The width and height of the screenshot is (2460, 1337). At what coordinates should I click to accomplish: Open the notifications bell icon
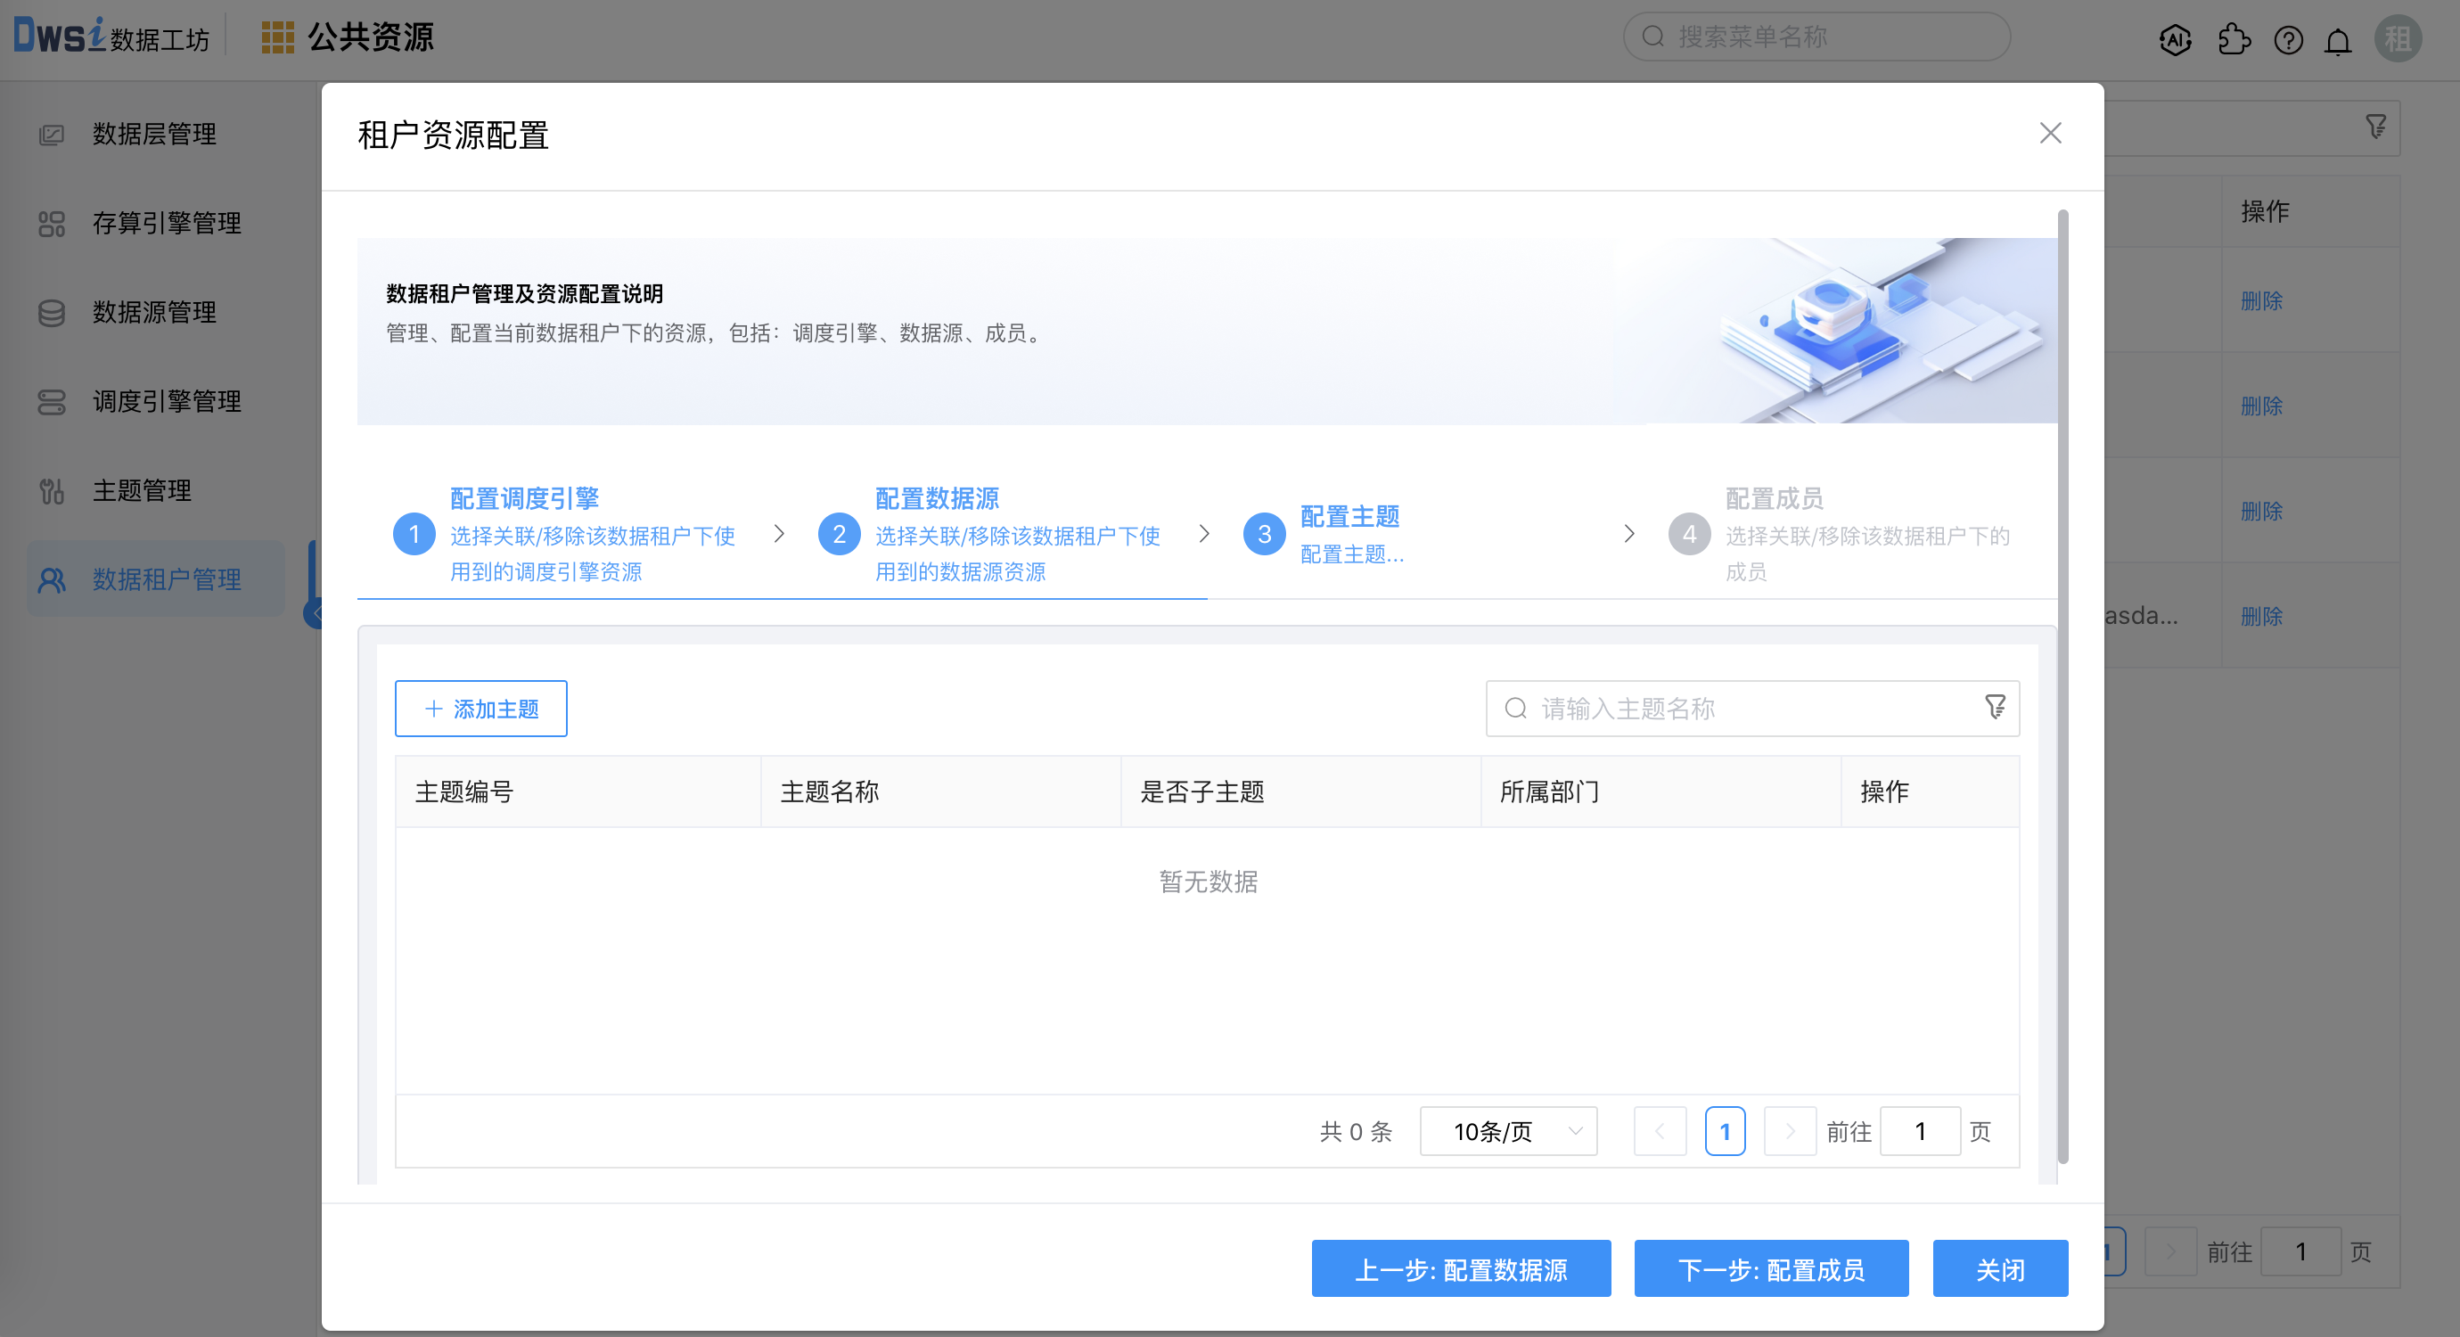coord(2339,40)
